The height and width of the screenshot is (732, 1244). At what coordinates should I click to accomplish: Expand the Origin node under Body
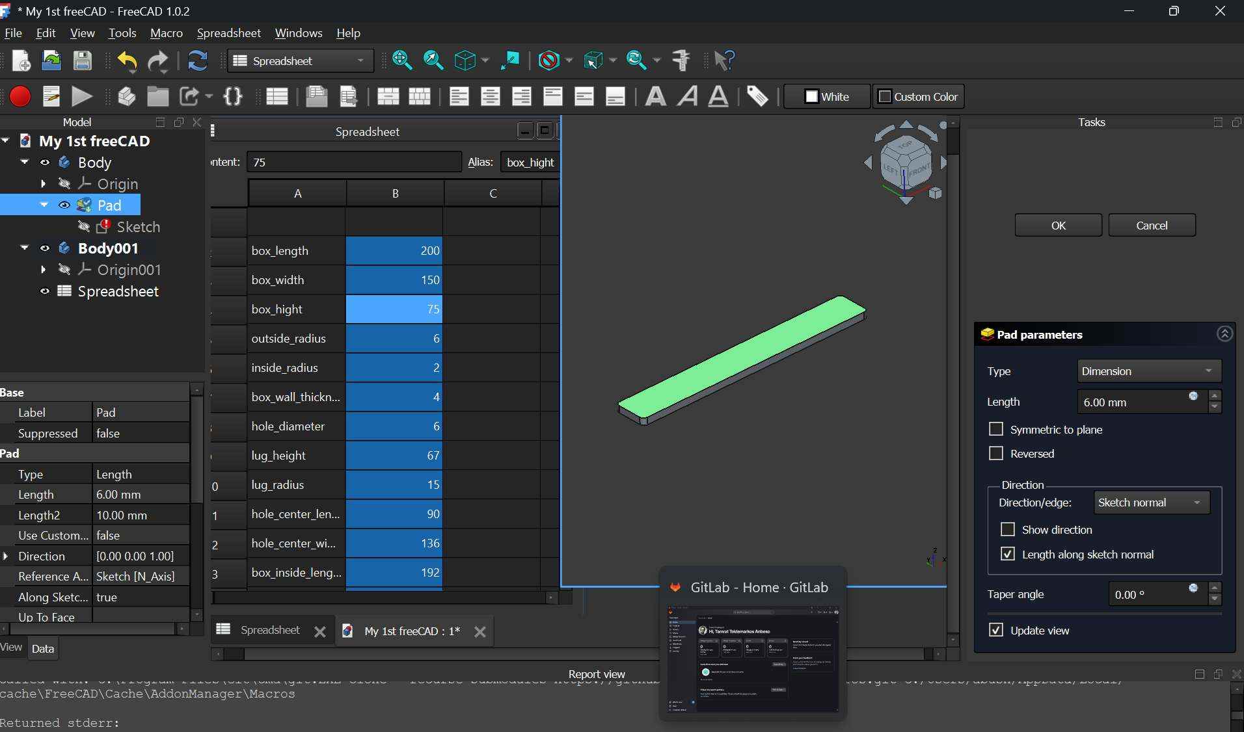[x=43, y=184]
